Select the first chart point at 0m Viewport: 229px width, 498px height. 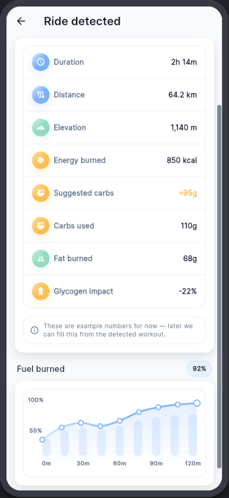click(42, 440)
